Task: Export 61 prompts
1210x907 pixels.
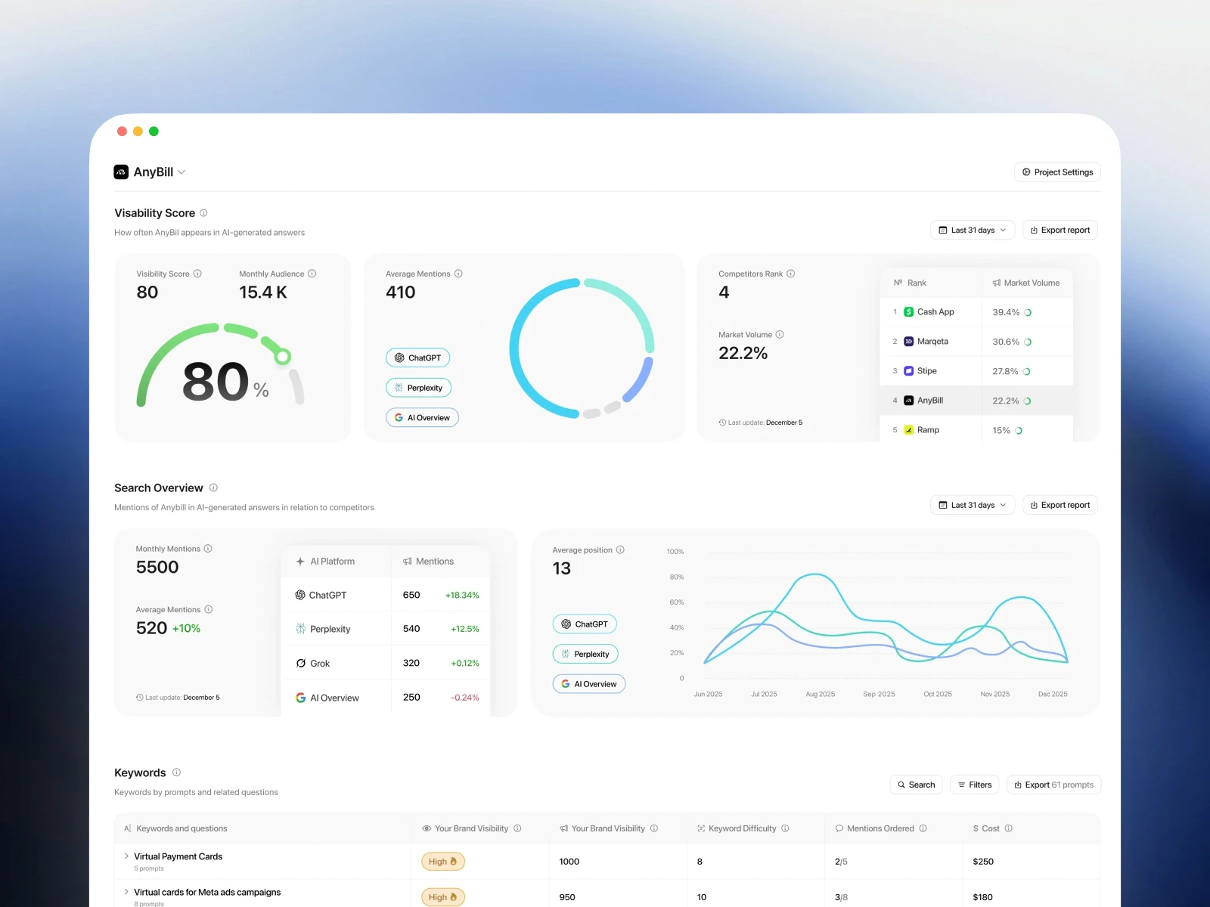Action: pyautogui.click(x=1053, y=785)
